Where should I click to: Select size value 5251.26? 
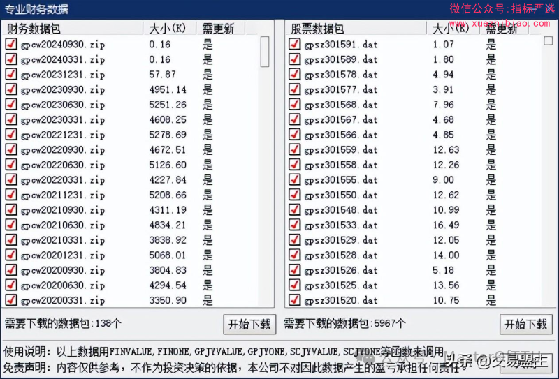coord(168,105)
